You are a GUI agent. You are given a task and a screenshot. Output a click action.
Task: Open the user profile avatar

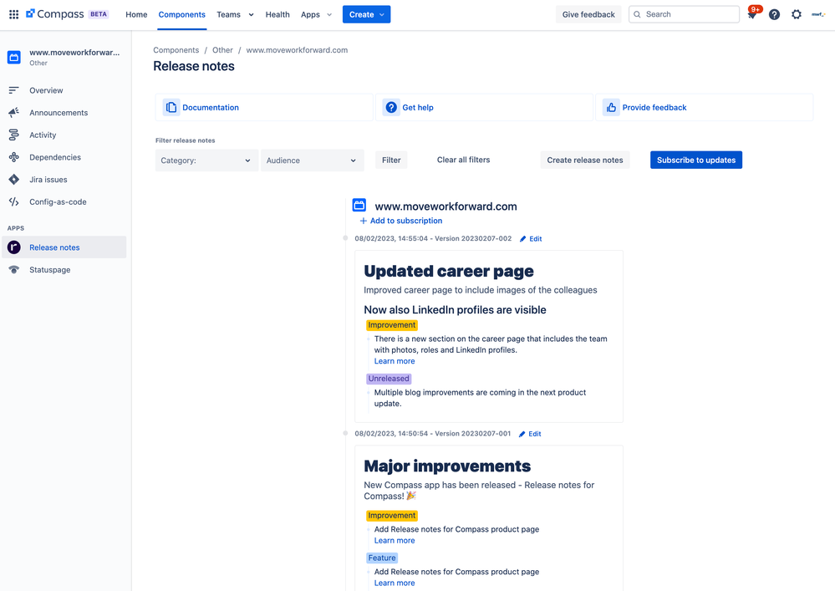click(818, 14)
